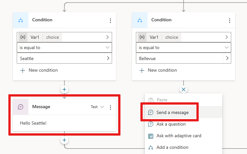
Task: Open the Text type dropdown on Message
Action: click(97, 107)
